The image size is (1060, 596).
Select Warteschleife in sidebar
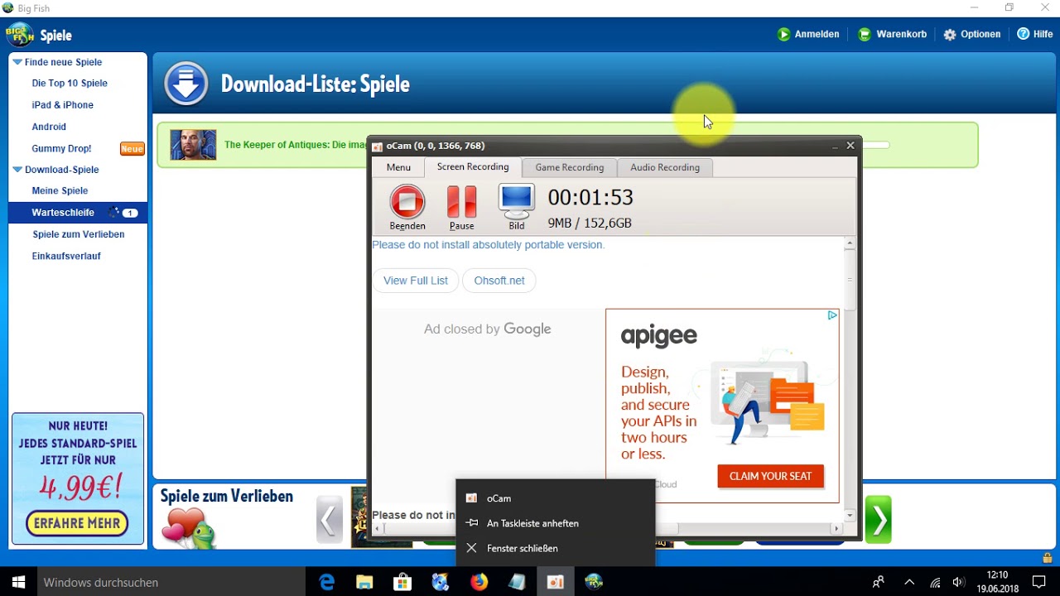click(78, 213)
